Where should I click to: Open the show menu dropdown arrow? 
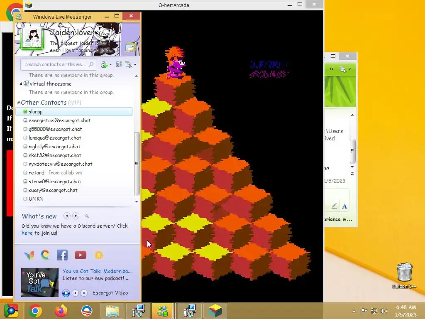click(135, 64)
